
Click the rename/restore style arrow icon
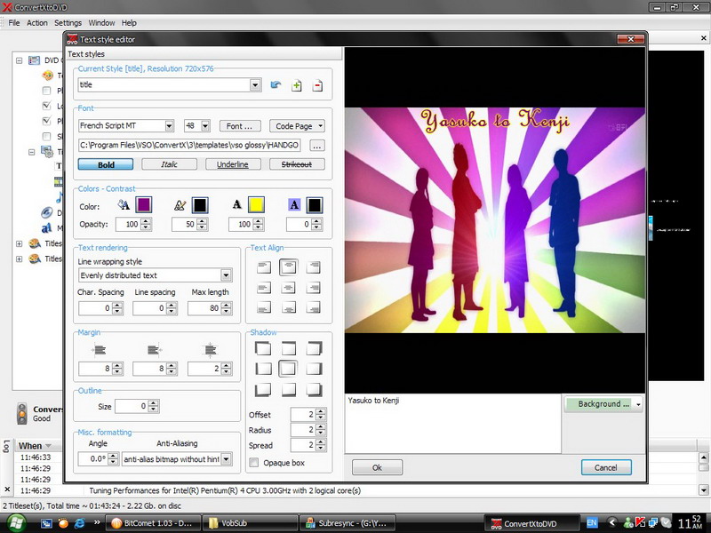pos(276,85)
